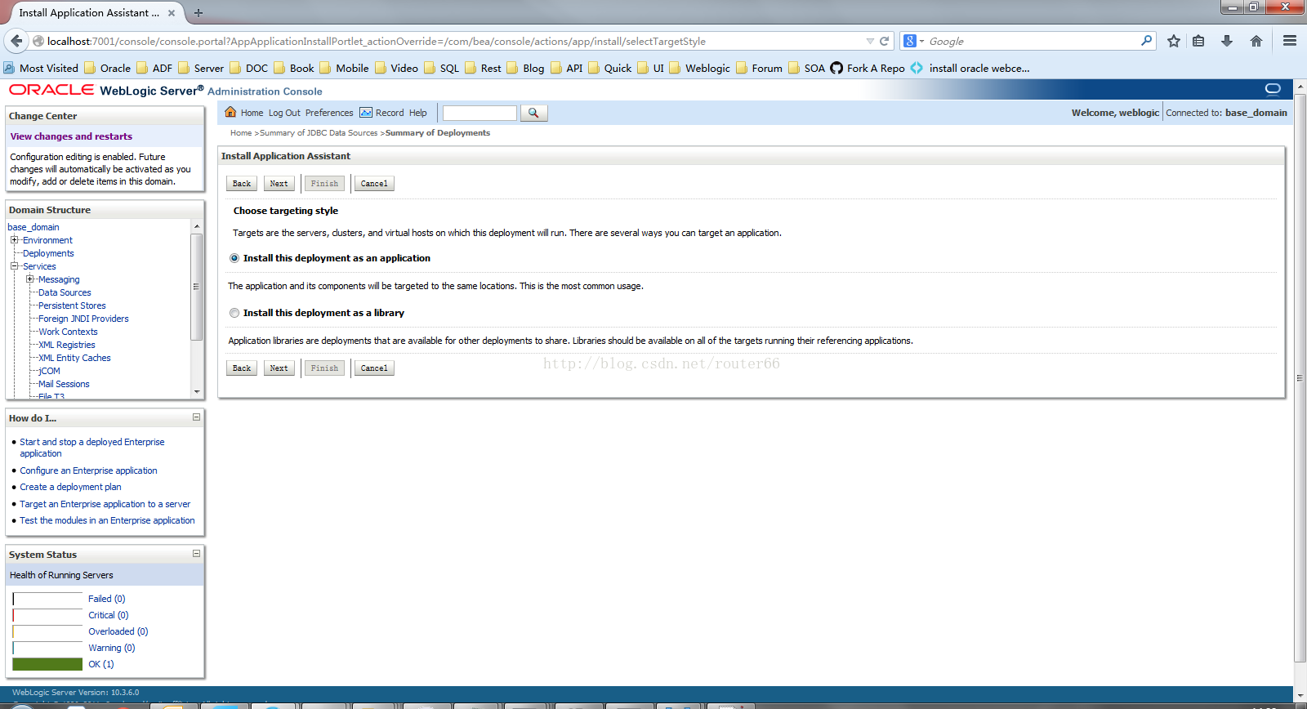This screenshot has width=1307, height=709.
Task: Click Google search engine icon in search box
Action: [910, 41]
